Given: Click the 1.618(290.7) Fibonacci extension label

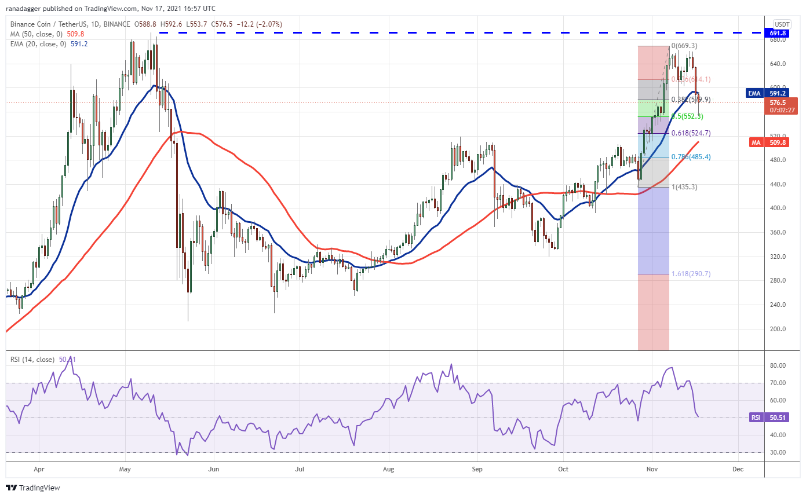Looking at the screenshot, I should (x=691, y=274).
